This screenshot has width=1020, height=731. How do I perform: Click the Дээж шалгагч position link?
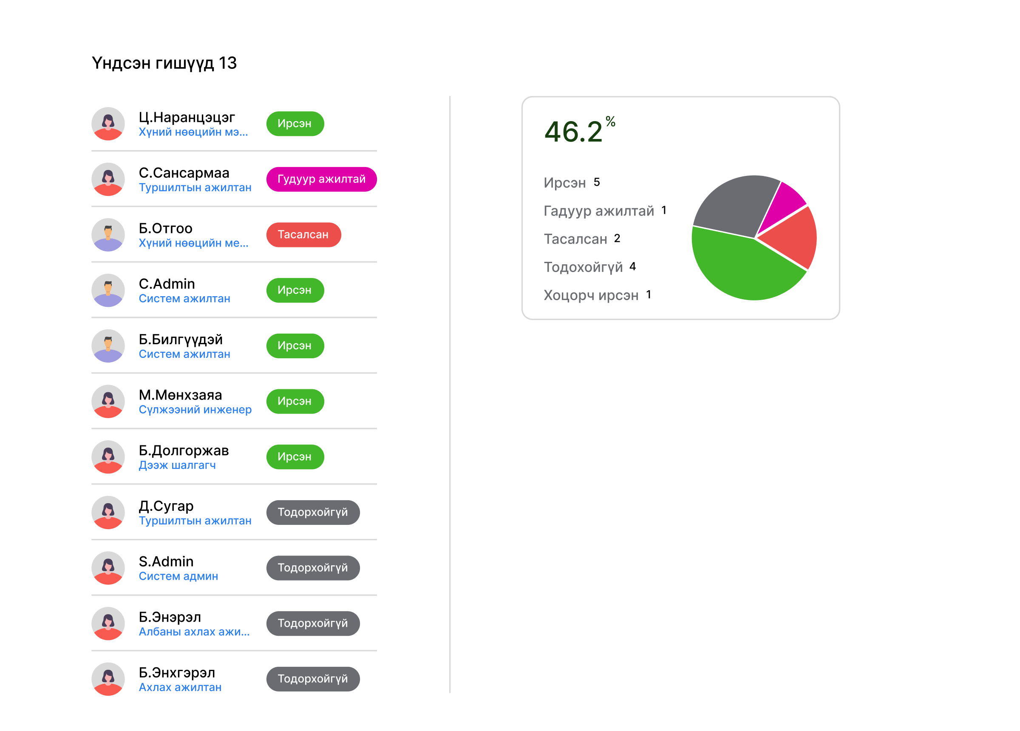(x=177, y=465)
